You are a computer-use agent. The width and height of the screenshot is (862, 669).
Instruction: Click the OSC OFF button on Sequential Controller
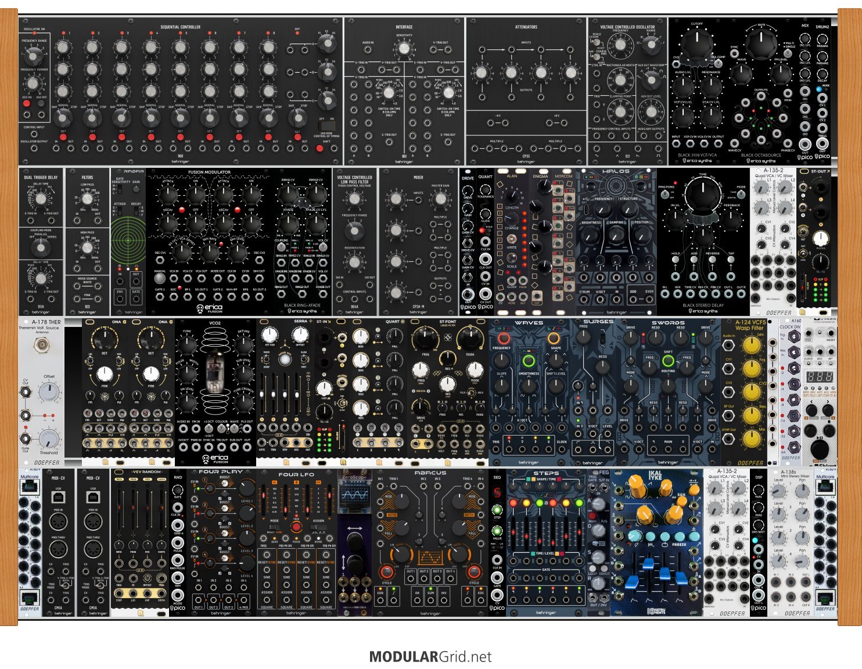41,103
